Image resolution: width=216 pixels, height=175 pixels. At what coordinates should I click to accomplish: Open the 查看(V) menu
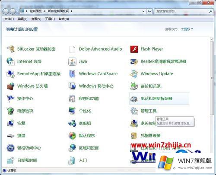36,19
